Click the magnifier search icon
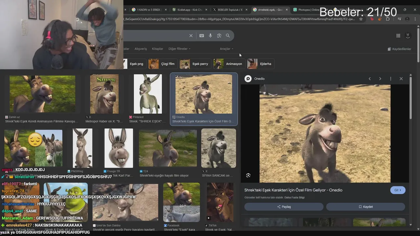This screenshot has height=236, width=420. pyautogui.click(x=228, y=36)
